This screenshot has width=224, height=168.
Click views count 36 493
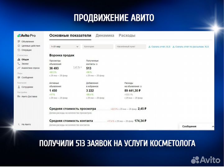[54, 68]
